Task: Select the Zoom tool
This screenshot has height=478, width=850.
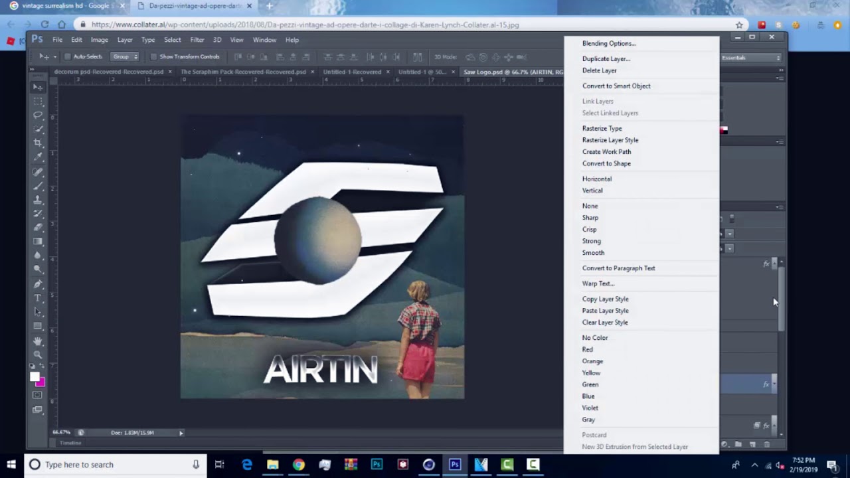Action: 38,355
